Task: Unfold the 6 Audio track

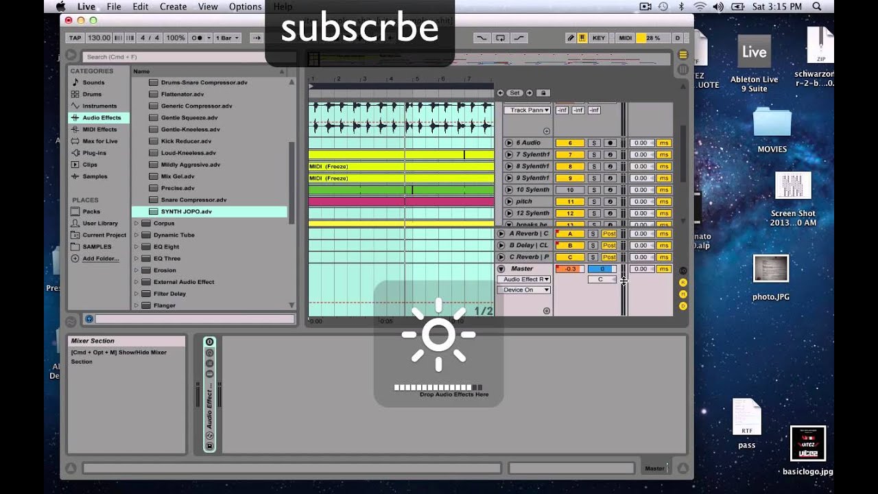Action: click(x=509, y=143)
